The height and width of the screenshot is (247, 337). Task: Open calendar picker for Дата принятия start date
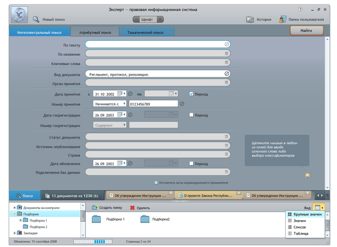point(120,94)
